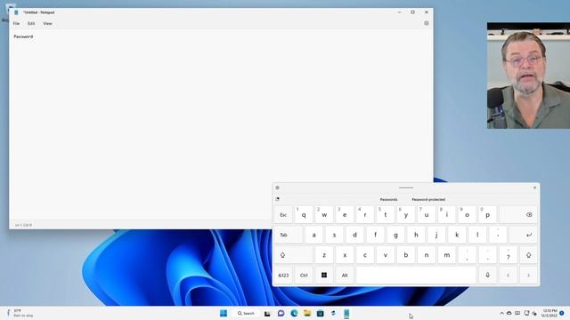
Task: Tap the y key
Action: (406, 215)
